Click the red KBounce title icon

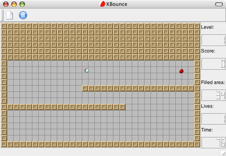pos(102,4)
